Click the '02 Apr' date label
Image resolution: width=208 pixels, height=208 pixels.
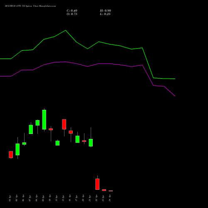coord(17,198)
